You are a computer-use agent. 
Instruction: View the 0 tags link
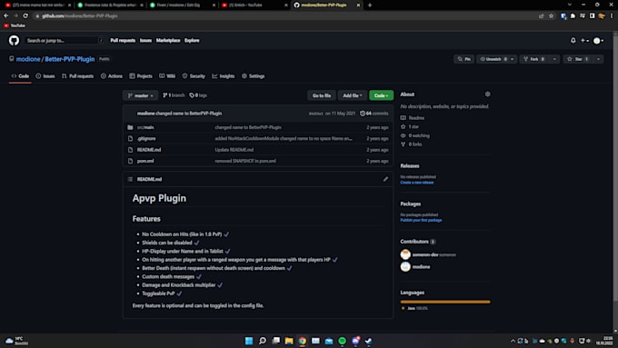(x=198, y=95)
